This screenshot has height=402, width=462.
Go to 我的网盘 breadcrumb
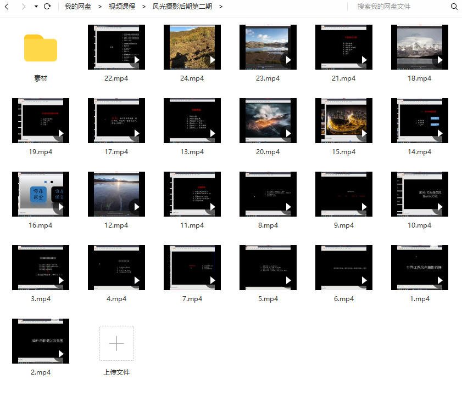(x=78, y=7)
